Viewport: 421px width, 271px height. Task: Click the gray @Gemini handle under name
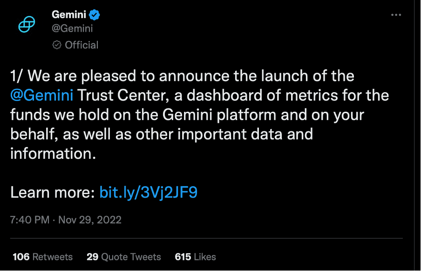coord(72,28)
